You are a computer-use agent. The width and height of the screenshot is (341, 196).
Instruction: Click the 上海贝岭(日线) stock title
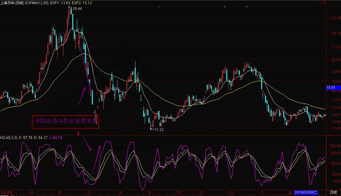click(13, 3)
